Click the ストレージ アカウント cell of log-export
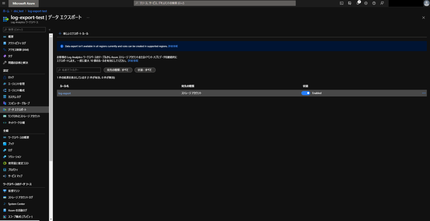 tap(191, 93)
